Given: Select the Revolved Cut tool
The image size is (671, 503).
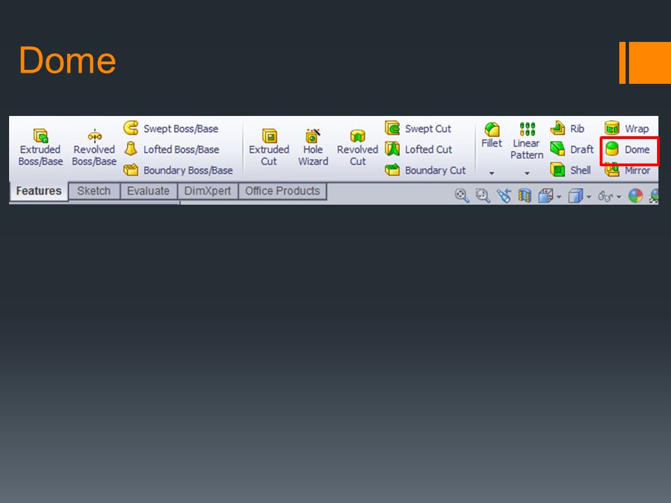Looking at the screenshot, I should click(358, 147).
